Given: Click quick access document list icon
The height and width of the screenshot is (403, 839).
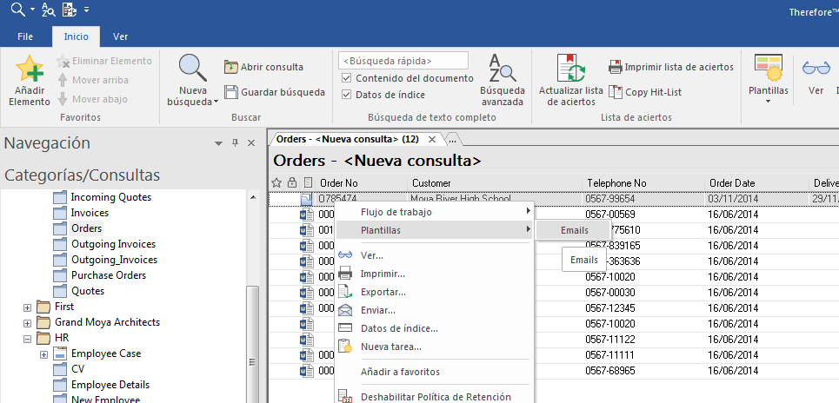Looking at the screenshot, I should (69, 9).
